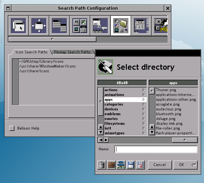Screen dimensions: 204x183
Task: Expand the animations folder arrow
Action: click(144, 95)
